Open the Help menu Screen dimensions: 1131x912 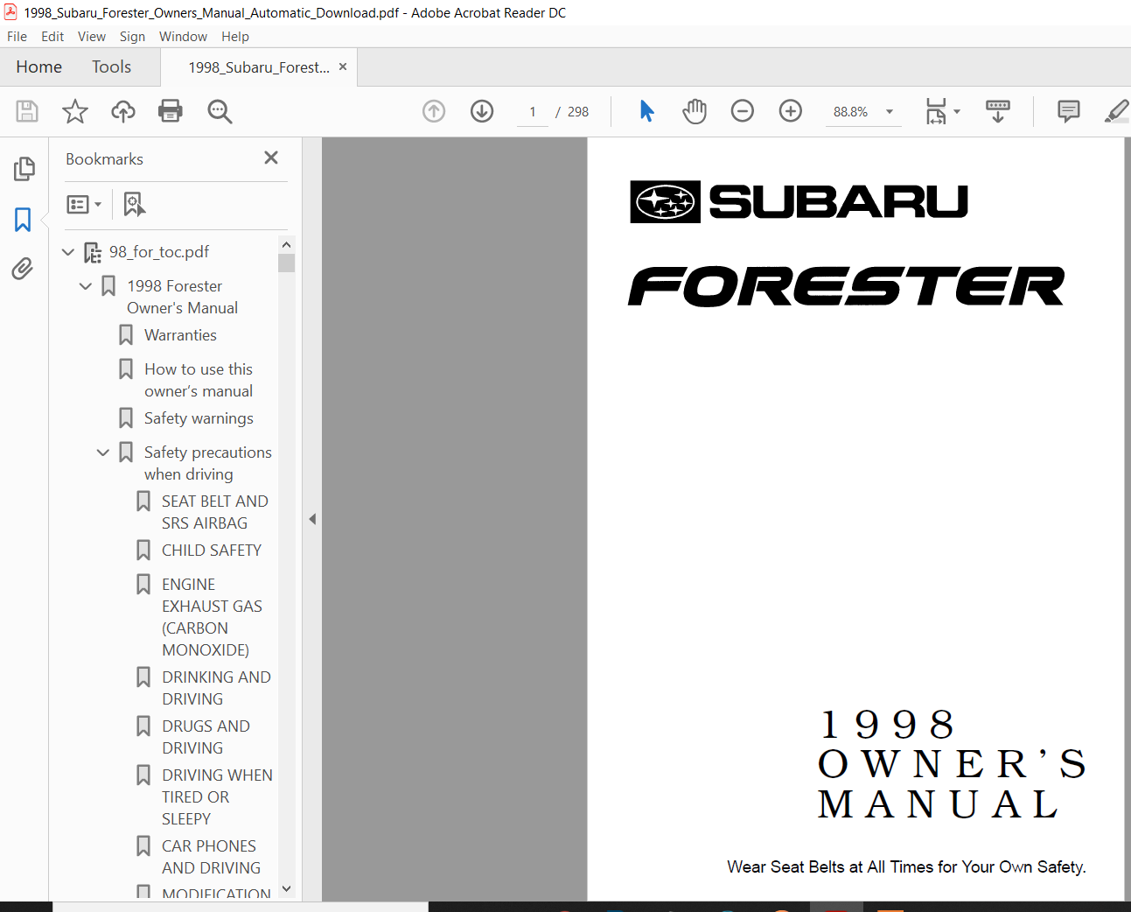pos(235,37)
